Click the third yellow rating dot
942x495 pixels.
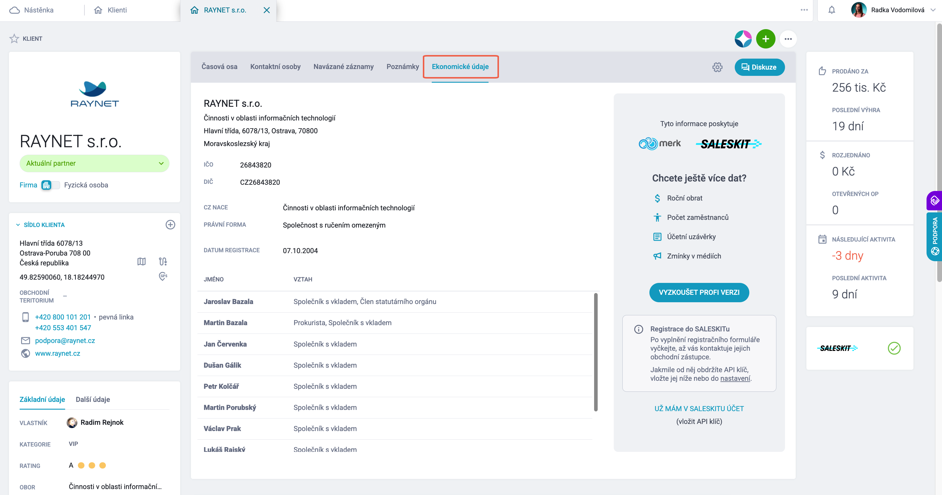[x=103, y=465]
